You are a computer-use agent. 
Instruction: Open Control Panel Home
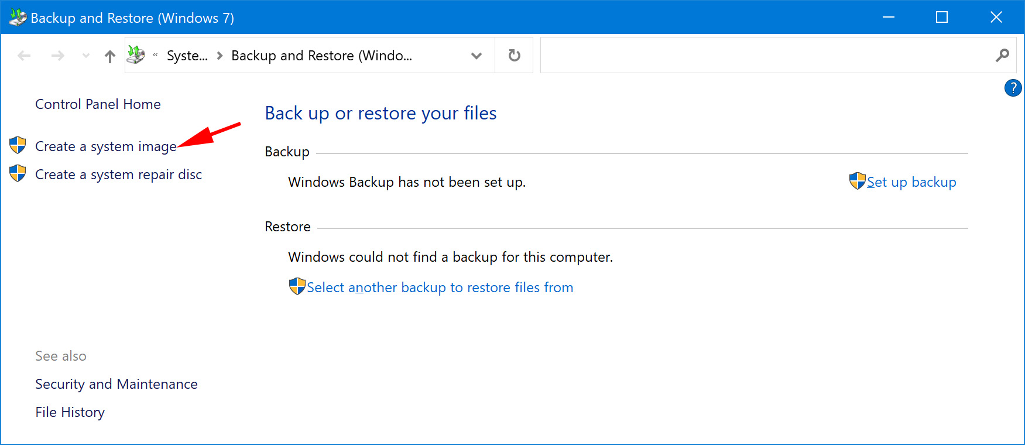tap(98, 104)
